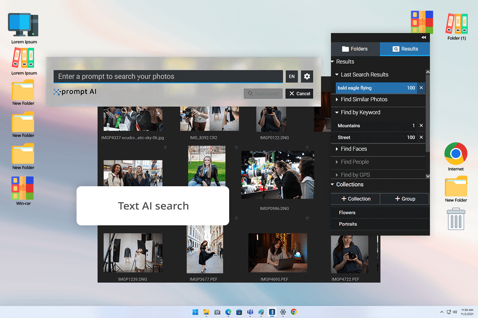This screenshot has height=318, width=478.
Task: Open the taskbar clock and date
Action: pyautogui.click(x=467, y=312)
